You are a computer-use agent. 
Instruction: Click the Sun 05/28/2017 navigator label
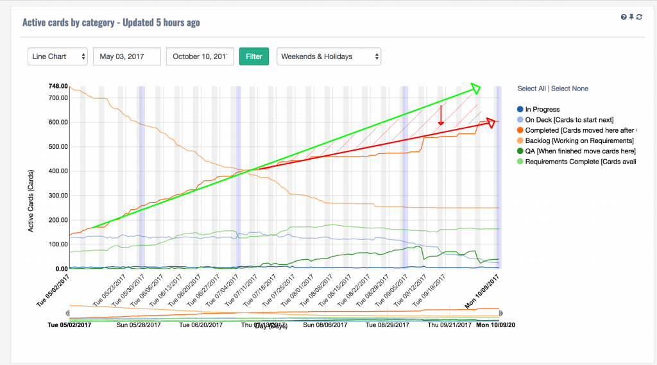pos(139,325)
